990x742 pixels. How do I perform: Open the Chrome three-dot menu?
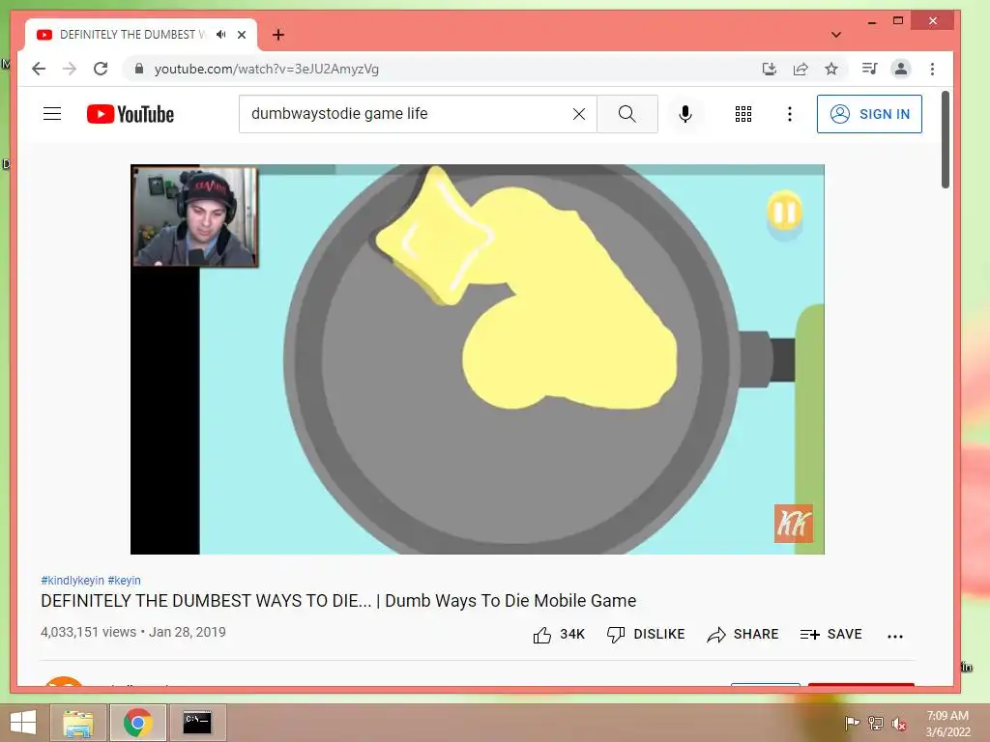[x=932, y=69]
